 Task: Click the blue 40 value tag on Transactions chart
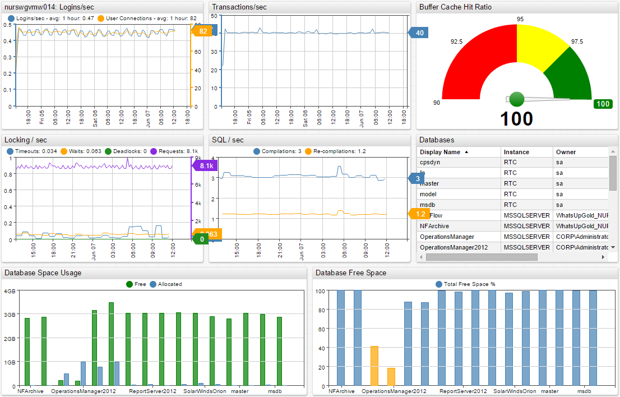pos(419,33)
